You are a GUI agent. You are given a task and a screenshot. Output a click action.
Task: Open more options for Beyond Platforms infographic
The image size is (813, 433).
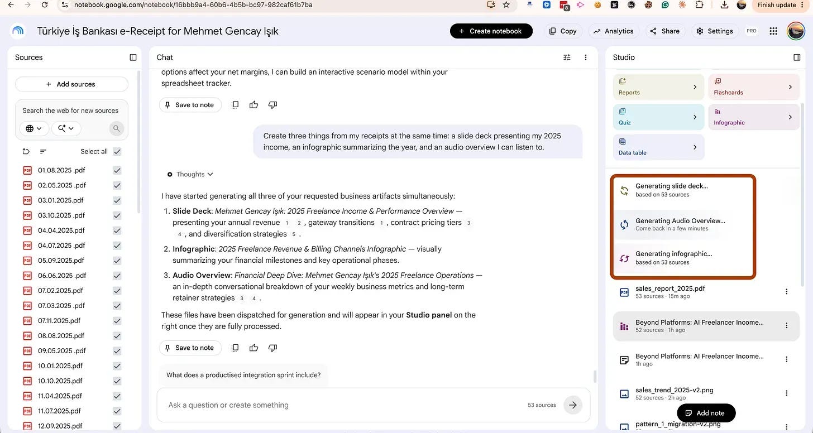786,326
